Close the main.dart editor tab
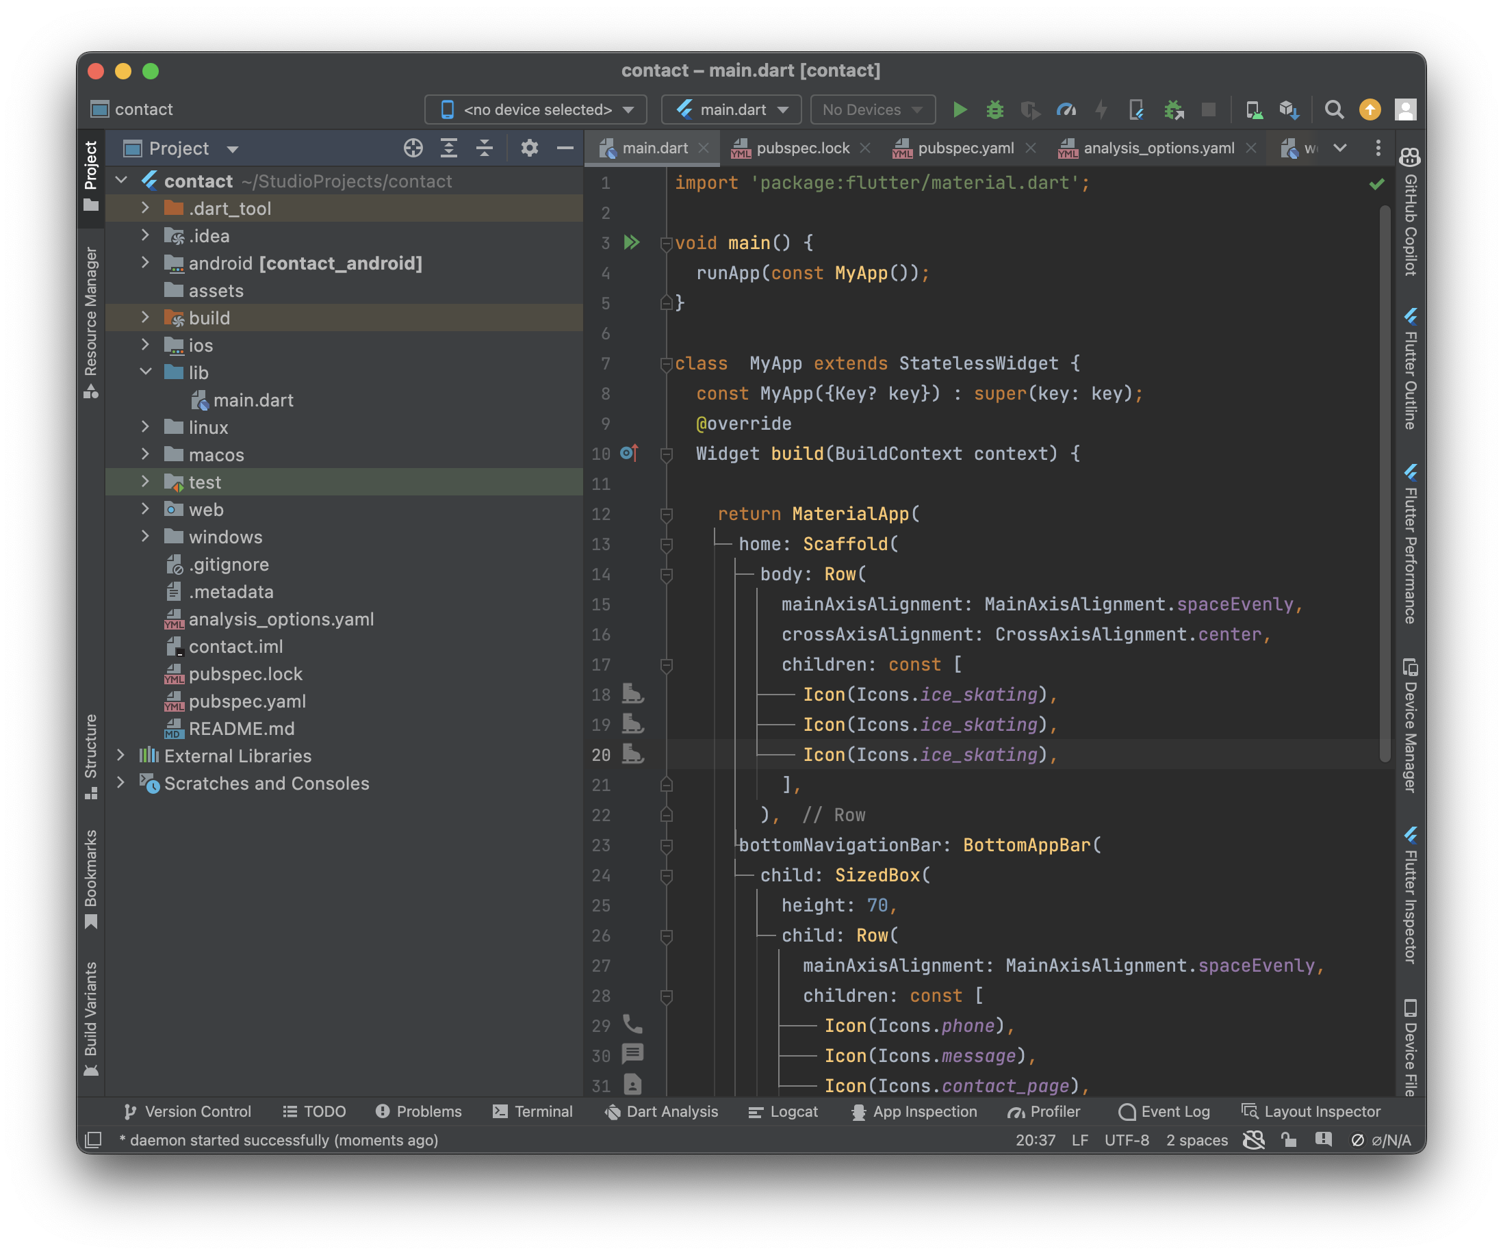 (x=704, y=148)
